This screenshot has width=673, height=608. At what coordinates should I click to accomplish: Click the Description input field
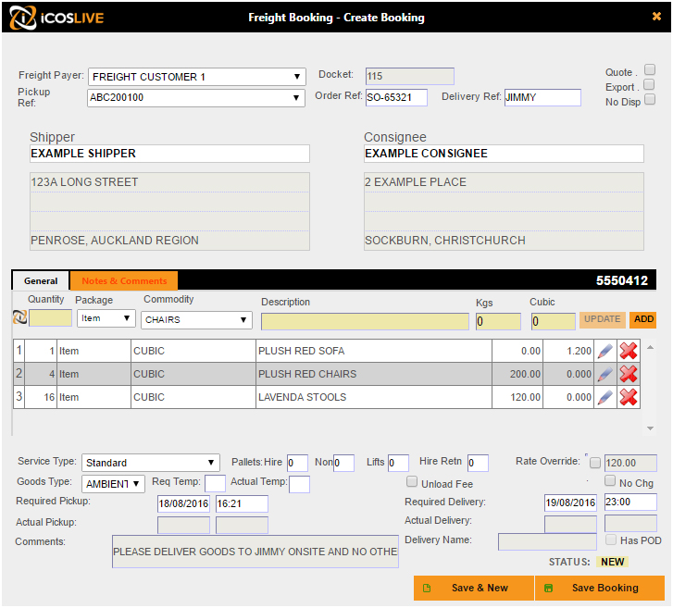point(365,321)
